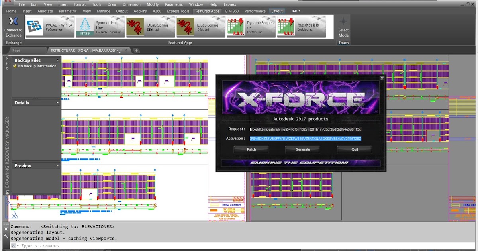Viewport: 478px width, 251px height.
Task: Open Drawing Recovery Manager properties gear
Action: 7,68
